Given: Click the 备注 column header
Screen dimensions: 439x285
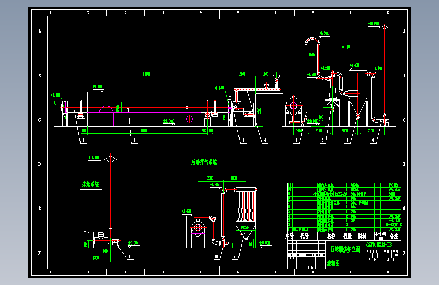Looking at the screenshot, I should [x=394, y=236].
